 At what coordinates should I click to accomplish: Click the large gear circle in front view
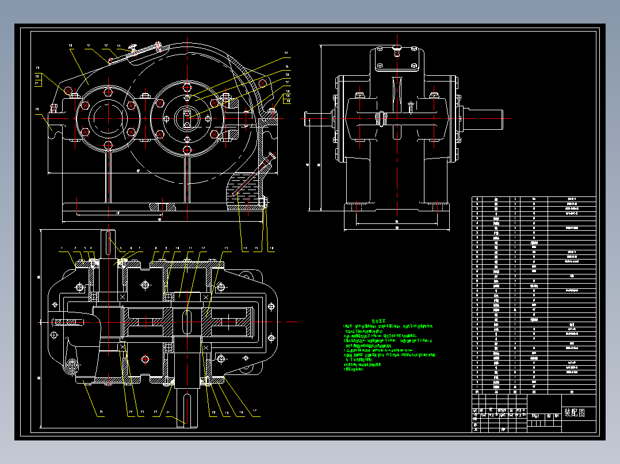pos(187,118)
